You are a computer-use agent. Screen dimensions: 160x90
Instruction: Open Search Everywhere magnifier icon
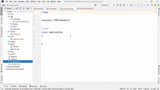[x=152, y=5]
